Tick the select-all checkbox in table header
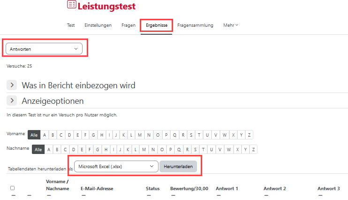Screen dimensions: 348x200 click(x=12, y=188)
